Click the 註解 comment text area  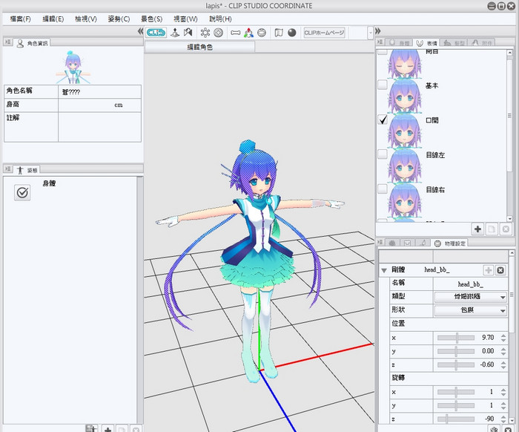99,127
